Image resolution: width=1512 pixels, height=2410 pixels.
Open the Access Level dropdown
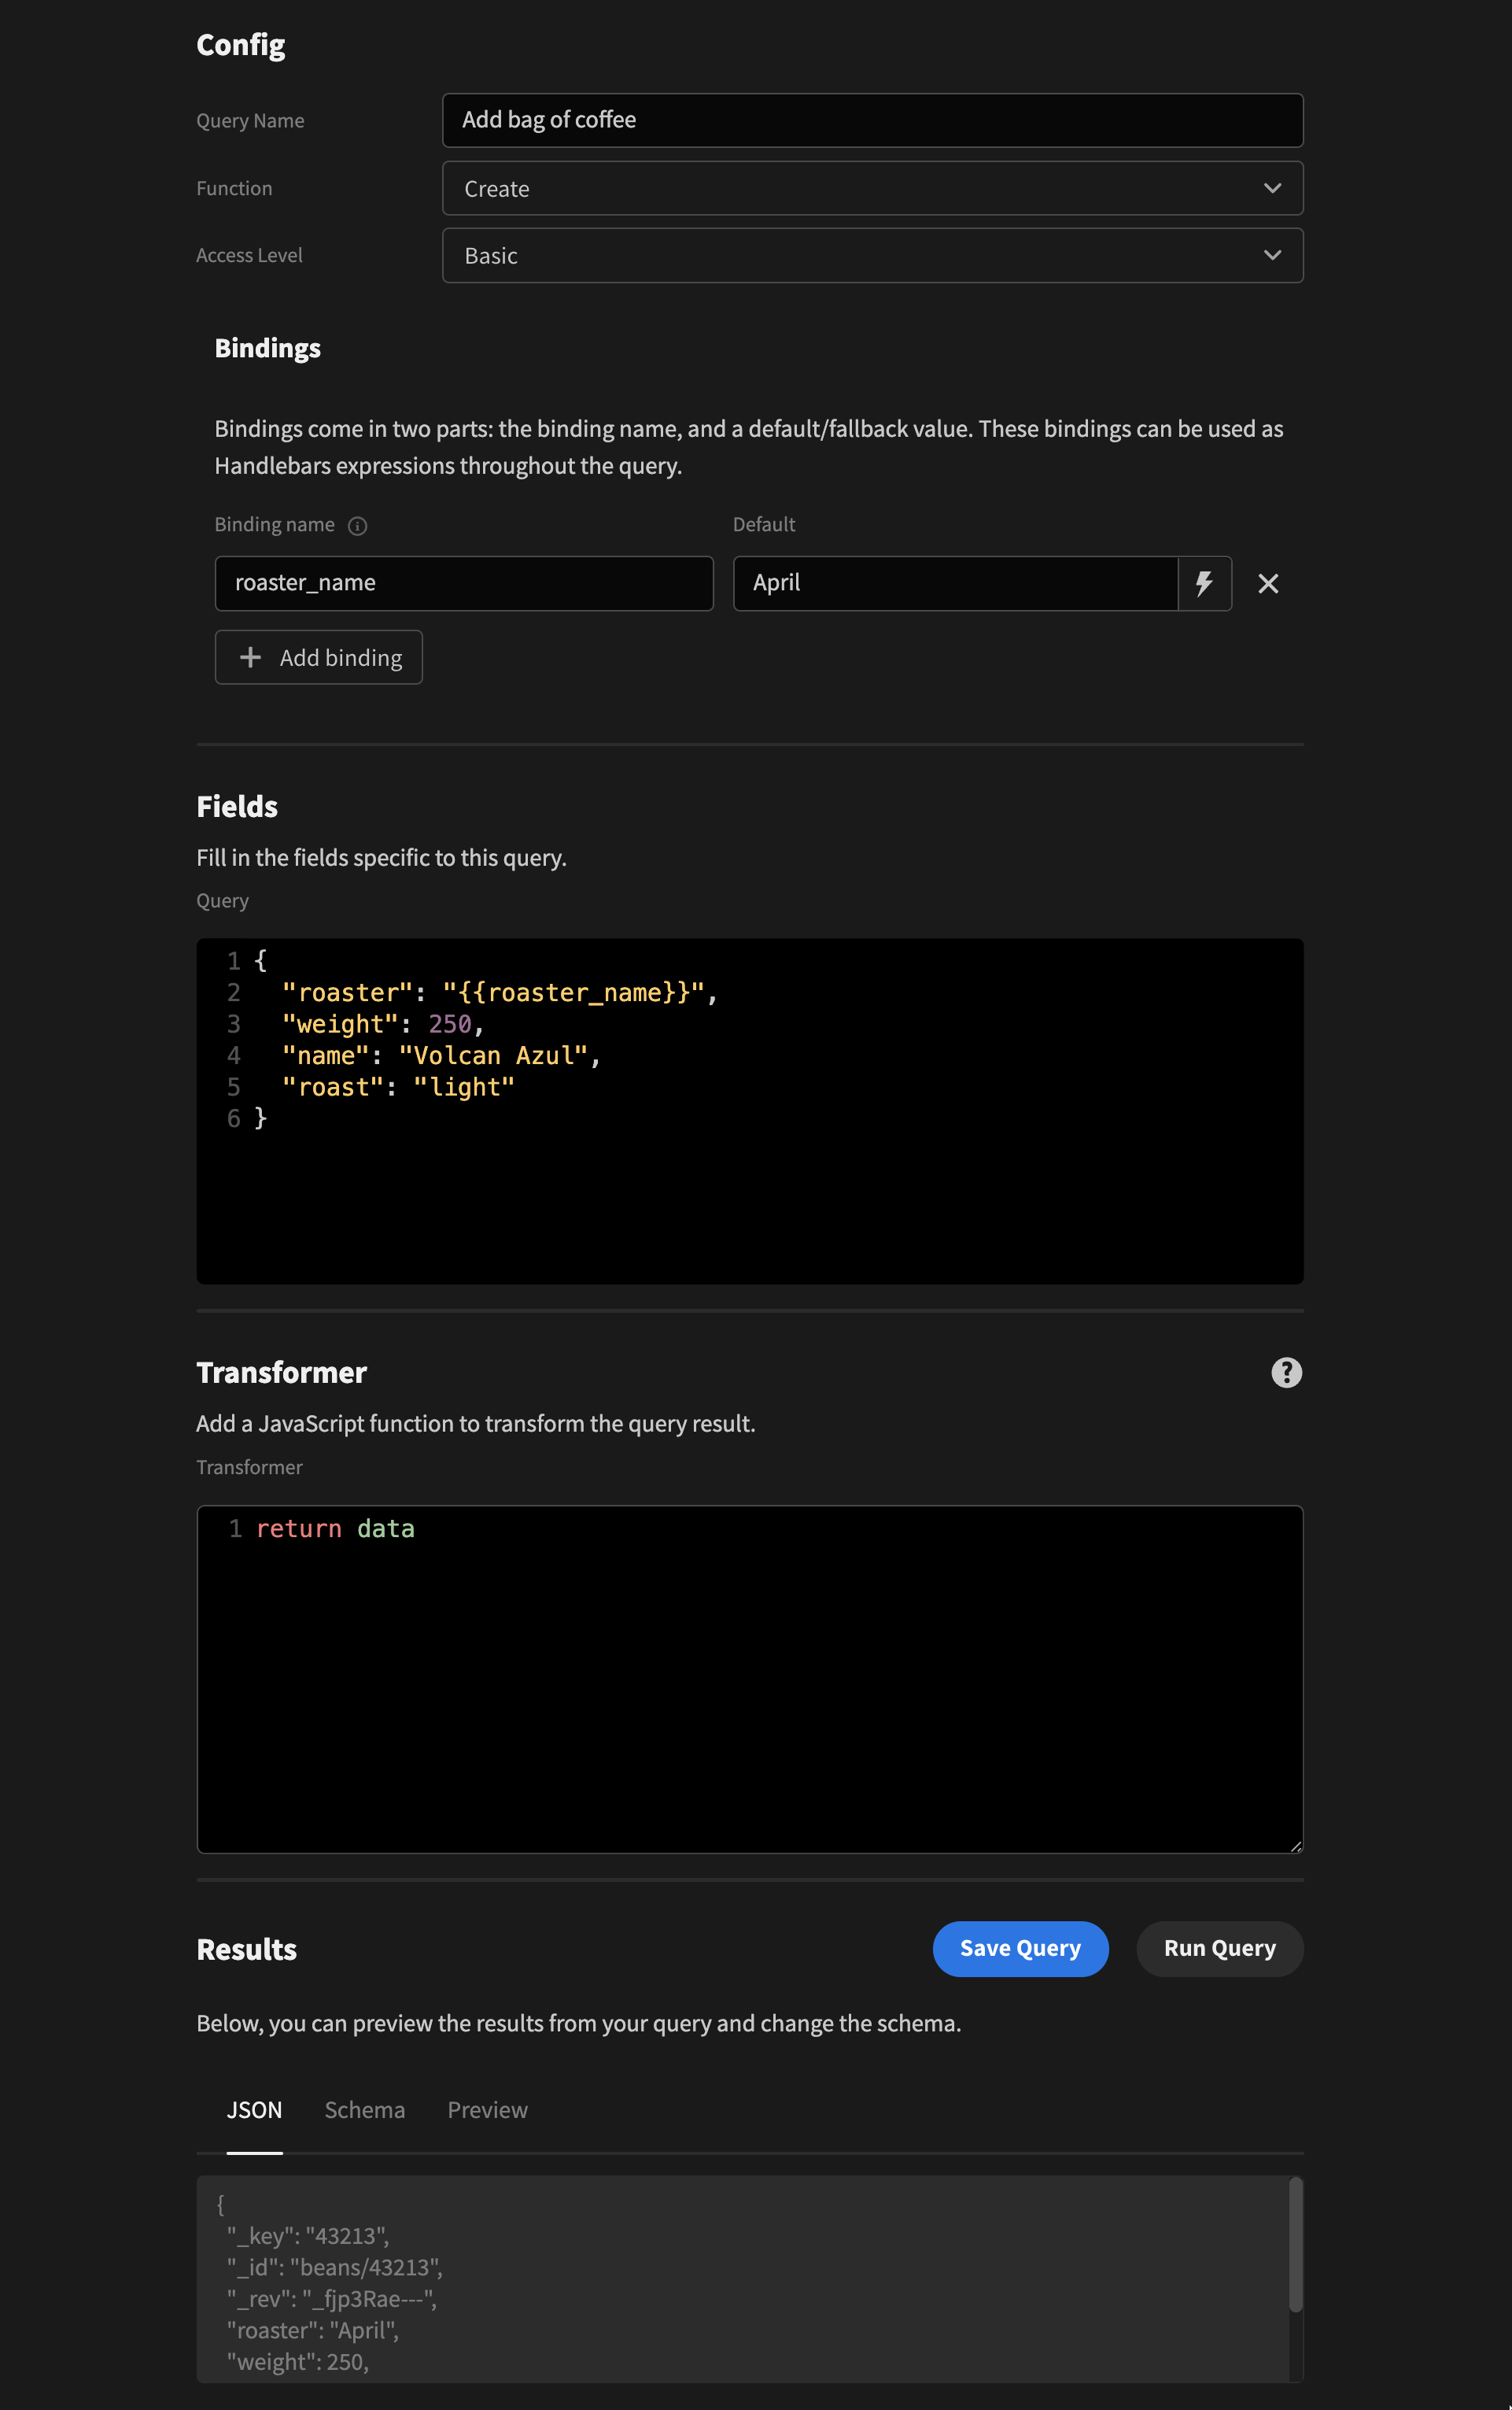point(871,254)
